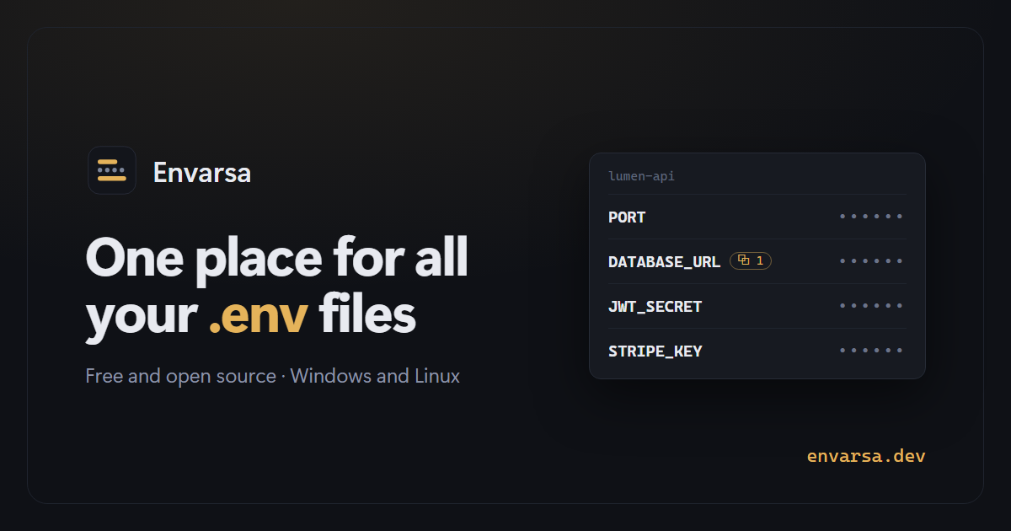
Task: Select the STRIPE_KEY variable name
Action: point(655,351)
